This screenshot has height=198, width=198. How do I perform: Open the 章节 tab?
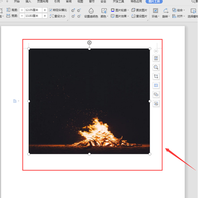[92, 2]
